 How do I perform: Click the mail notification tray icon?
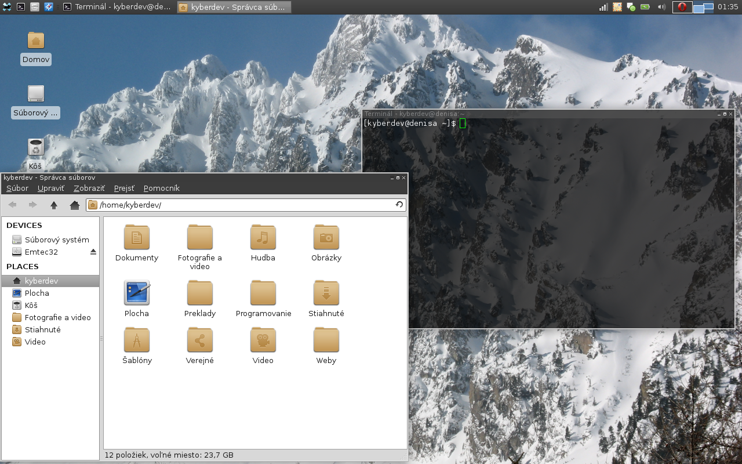617,7
